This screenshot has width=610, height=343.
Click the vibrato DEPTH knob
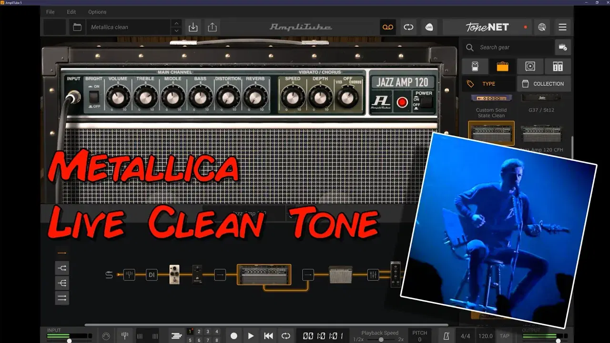(x=320, y=97)
